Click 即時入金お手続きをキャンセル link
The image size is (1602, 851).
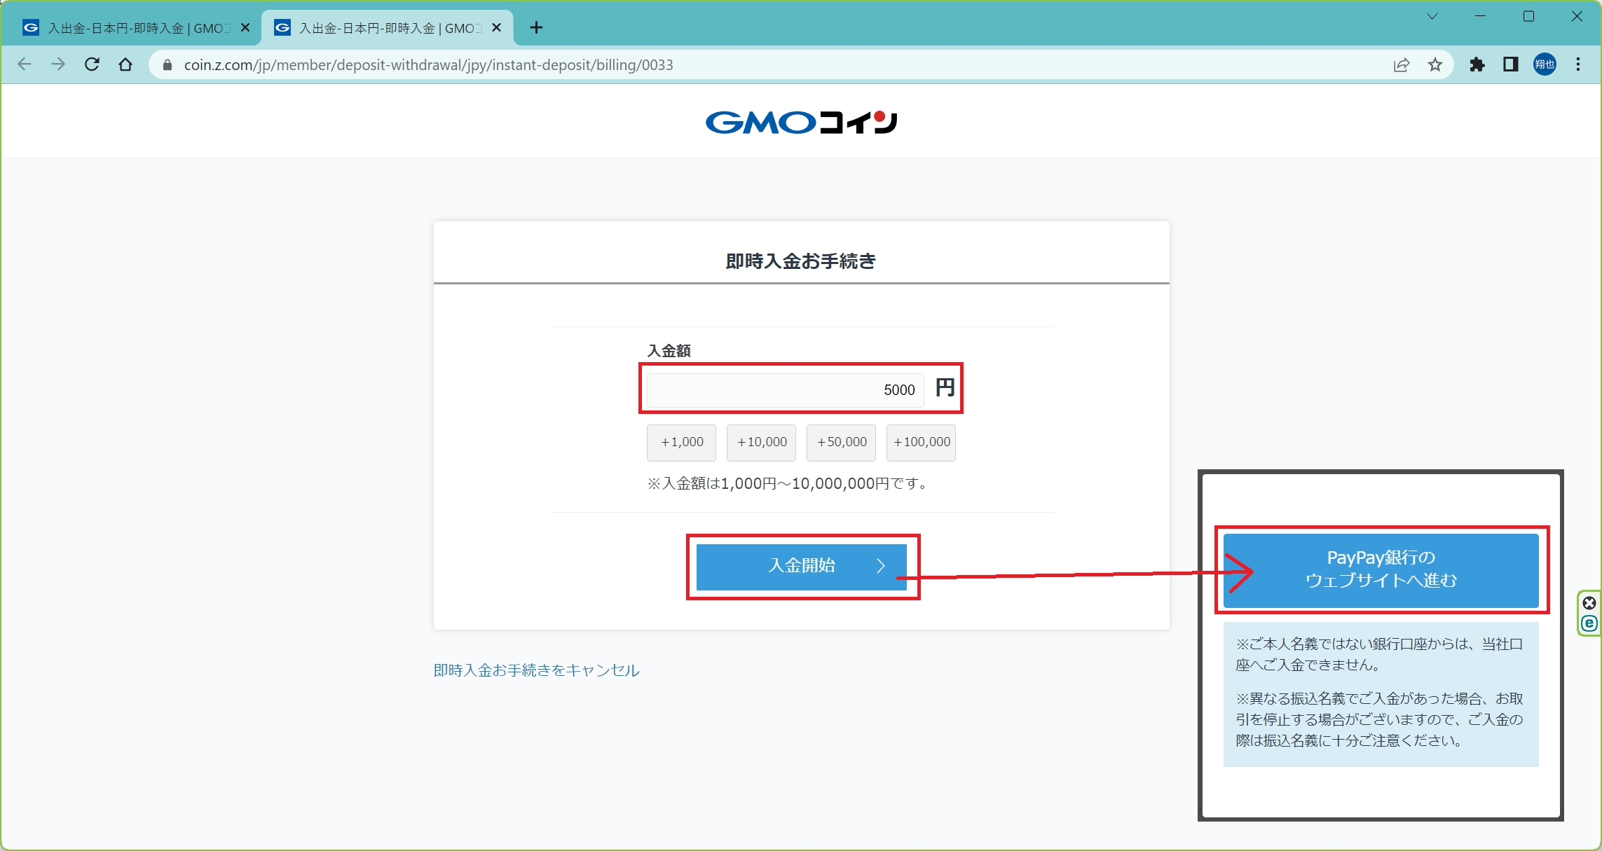536,670
